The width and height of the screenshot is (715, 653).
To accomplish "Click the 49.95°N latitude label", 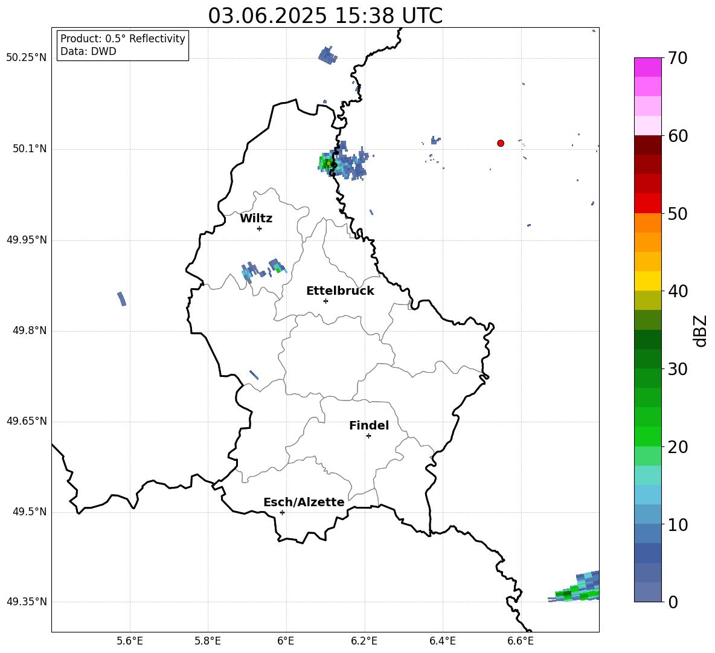I will (26, 239).
